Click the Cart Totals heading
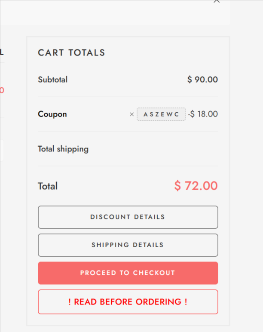 71,53
